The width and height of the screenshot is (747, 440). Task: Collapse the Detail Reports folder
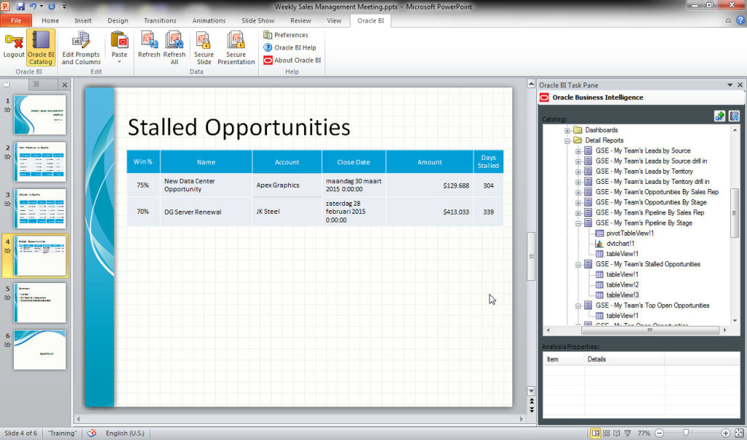(568, 140)
